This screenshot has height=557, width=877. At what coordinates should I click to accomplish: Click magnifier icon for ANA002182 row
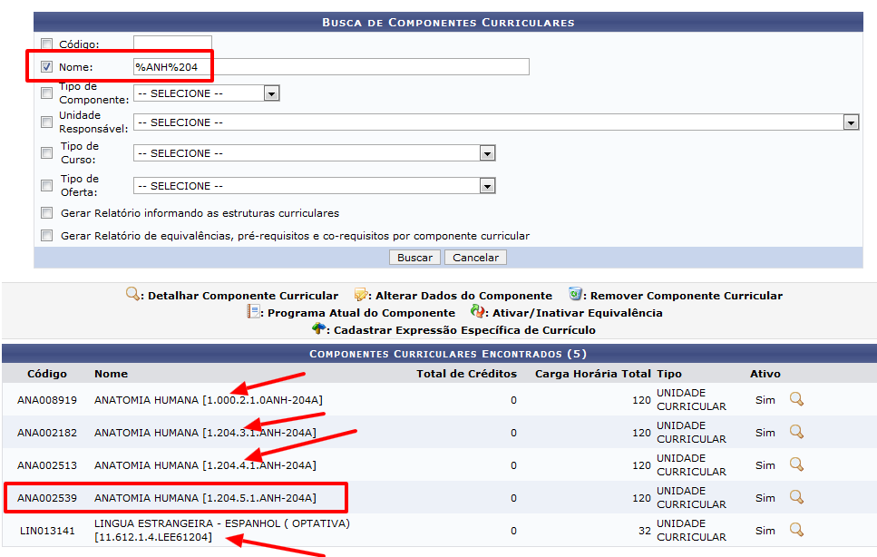click(x=796, y=432)
